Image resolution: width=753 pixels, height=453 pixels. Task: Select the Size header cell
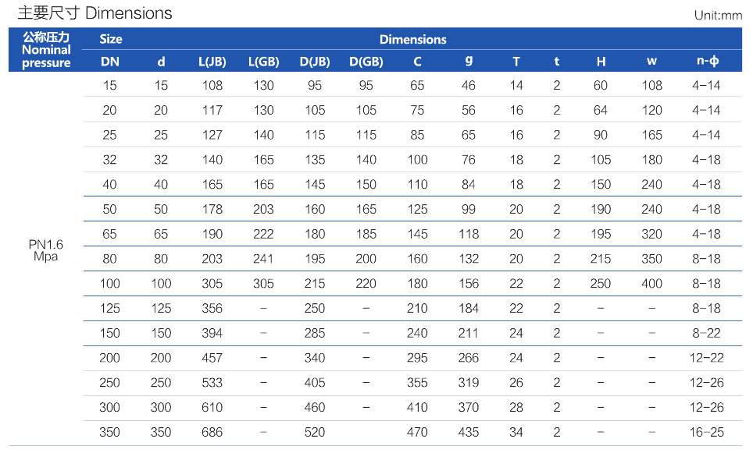[111, 39]
